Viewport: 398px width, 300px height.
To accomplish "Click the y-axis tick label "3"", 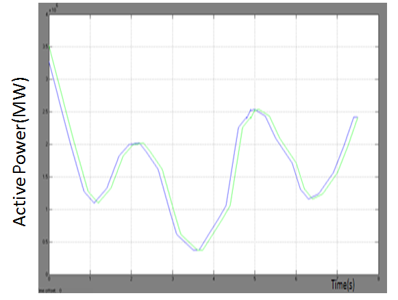I will [47, 79].
